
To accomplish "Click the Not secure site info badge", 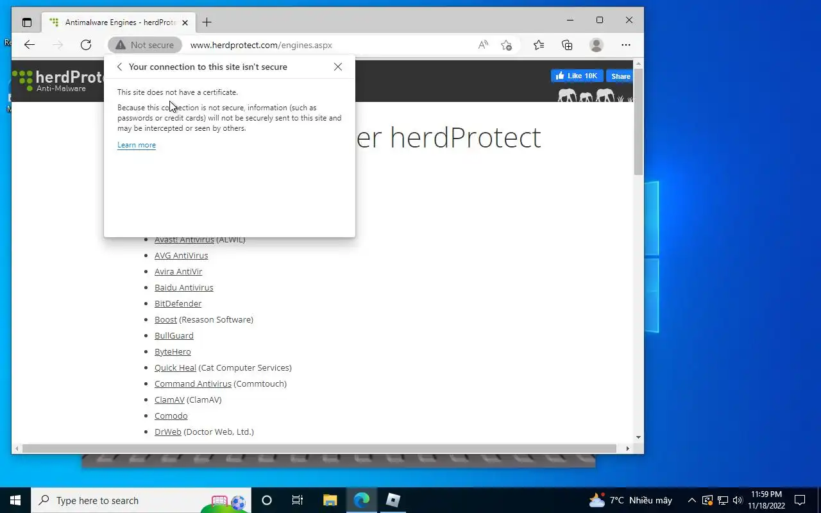I will tap(145, 45).
